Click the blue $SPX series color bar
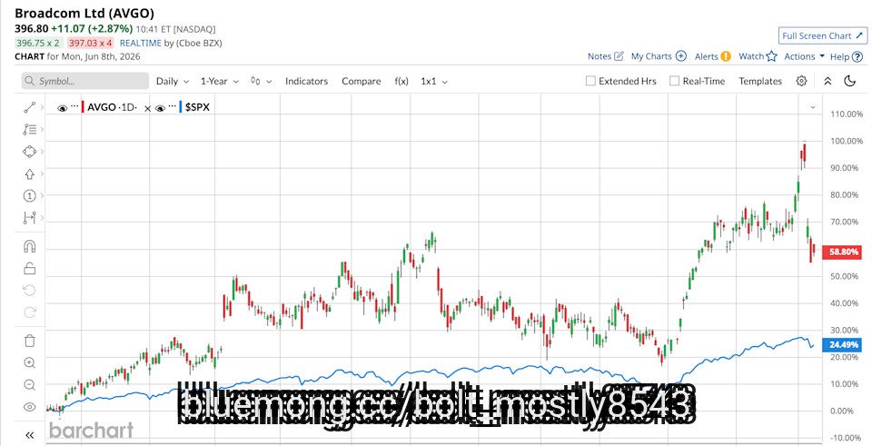Viewport: 872px width, 446px height. click(x=181, y=107)
